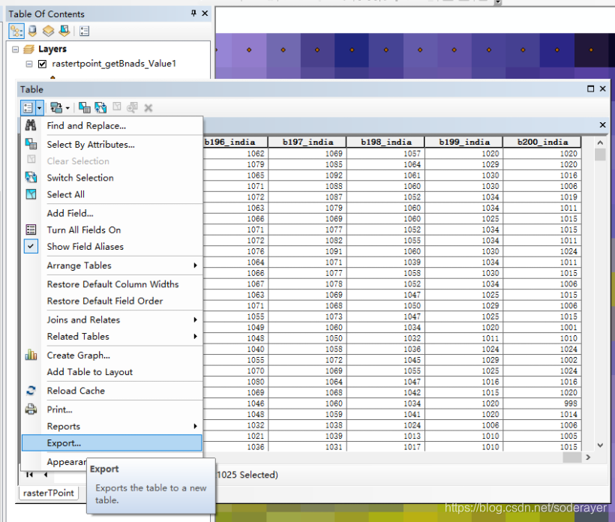The image size is (615, 522).
Task: Click List By Source icon
Action: click(32, 31)
